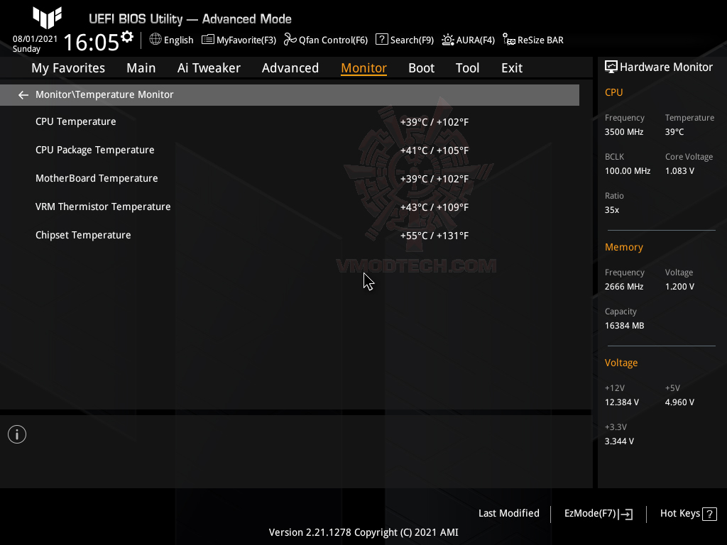Switch to the Boot tab

click(421, 68)
